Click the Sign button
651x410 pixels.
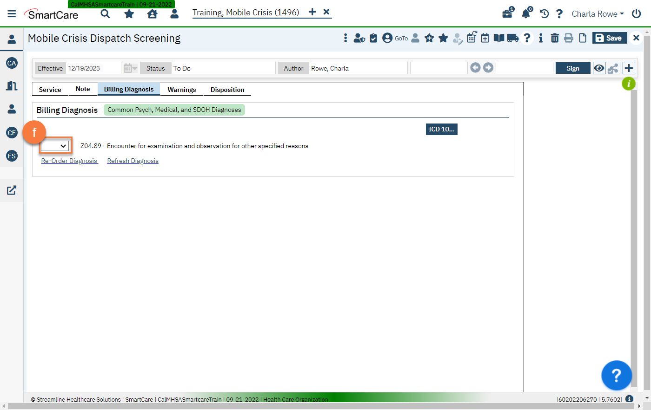pos(572,68)
